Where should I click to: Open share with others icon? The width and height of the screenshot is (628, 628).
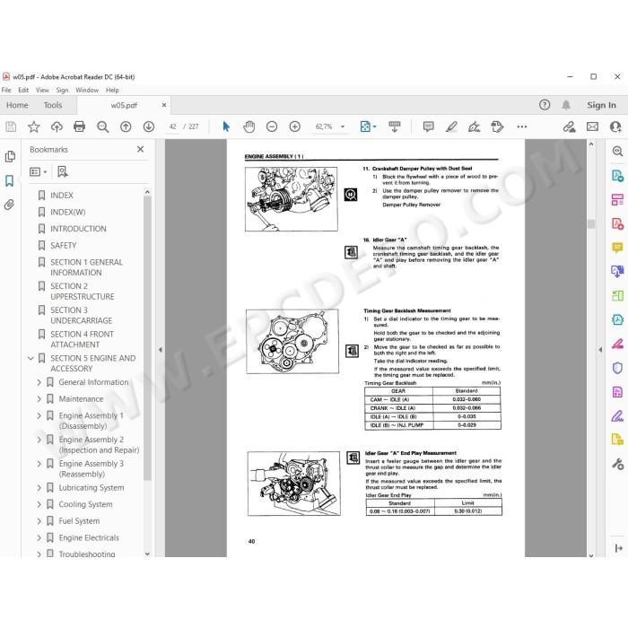pos(615,127)
